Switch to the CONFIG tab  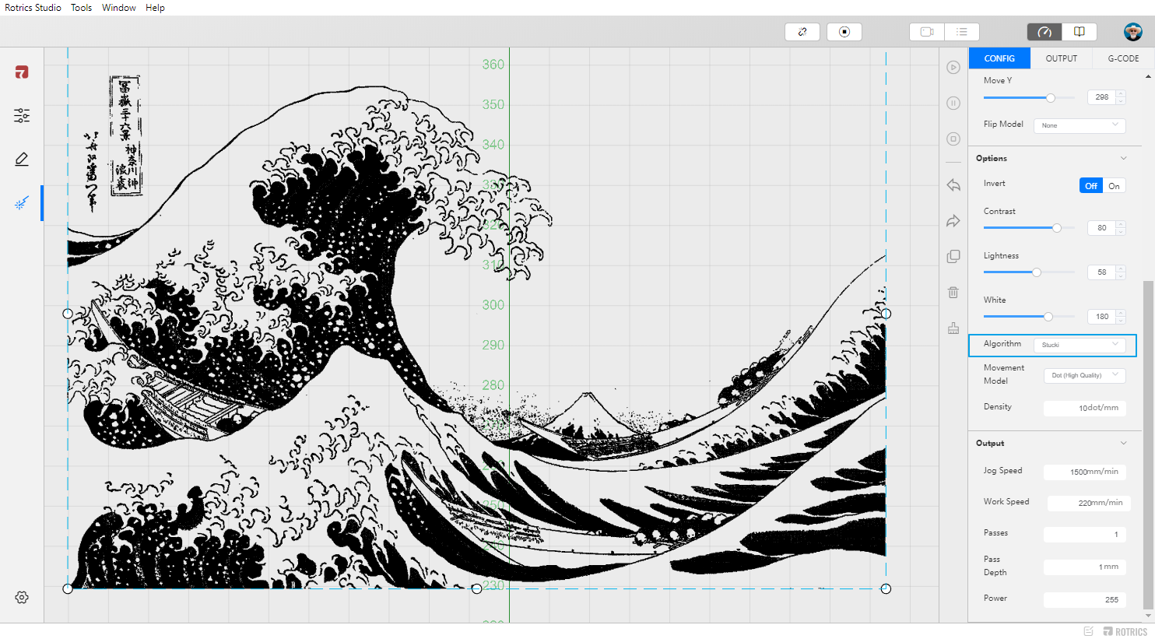[x=999, y=58]
